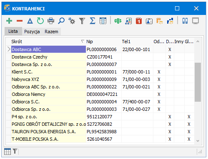Click the green plus add icon
This screenshot has width=208, height=159.
9,21
